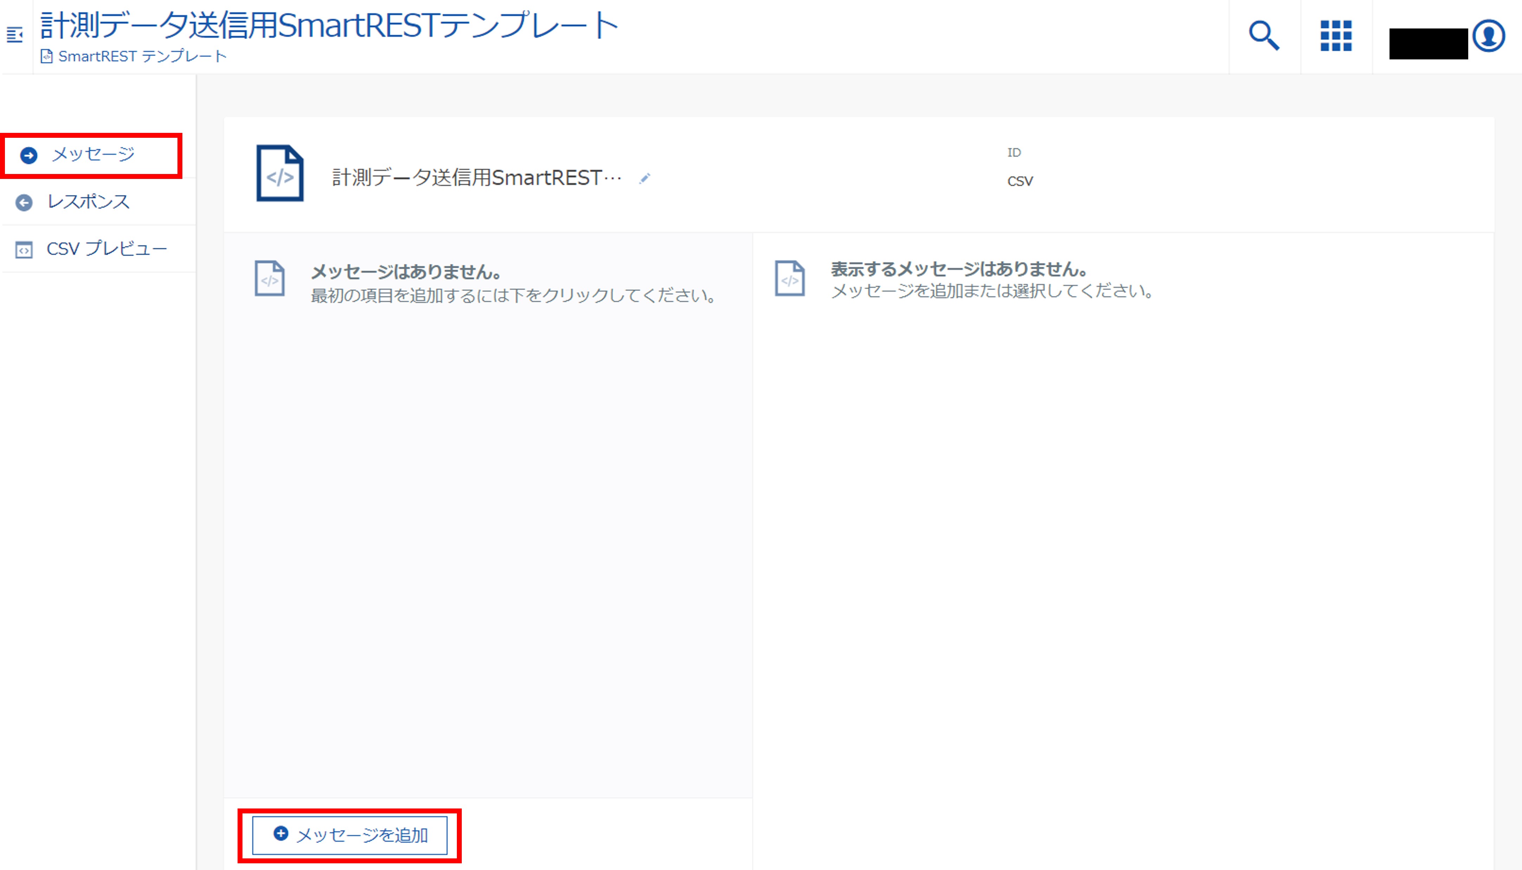This screenshot has height=870, width=1522.
Task: Open the user account avatar menu
Action: click(x=1488, y=36)
